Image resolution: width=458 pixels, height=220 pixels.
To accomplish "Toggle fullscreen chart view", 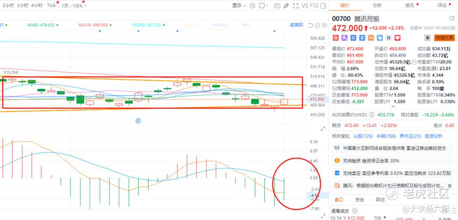I will pyautogui.click(x=296, y=5).
